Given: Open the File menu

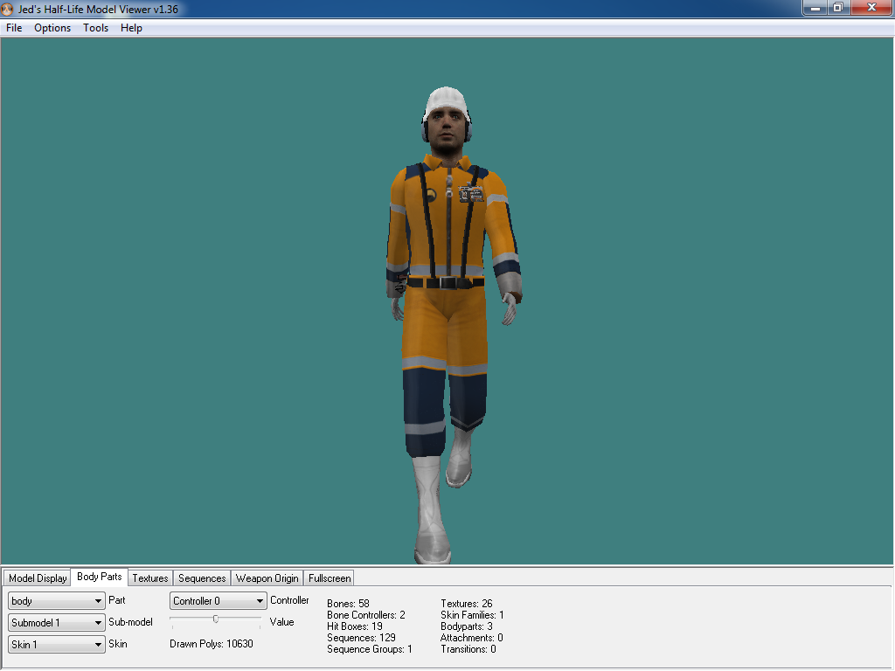Looking at the screenshot, I should [x=14, y=28].
